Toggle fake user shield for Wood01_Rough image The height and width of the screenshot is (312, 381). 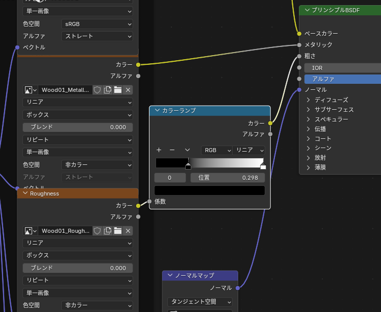point(97,231)
